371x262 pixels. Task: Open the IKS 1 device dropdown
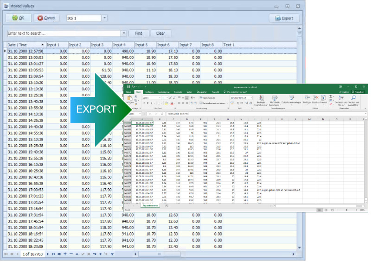[104, 18]
